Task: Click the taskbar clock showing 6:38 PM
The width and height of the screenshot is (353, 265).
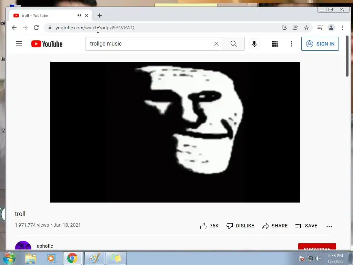Action: pos(335,258)
